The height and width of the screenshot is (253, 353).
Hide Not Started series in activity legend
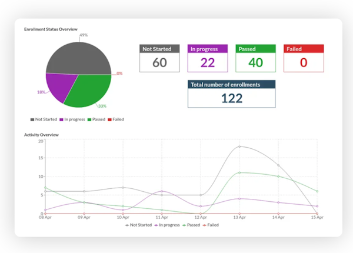(138, 225)
